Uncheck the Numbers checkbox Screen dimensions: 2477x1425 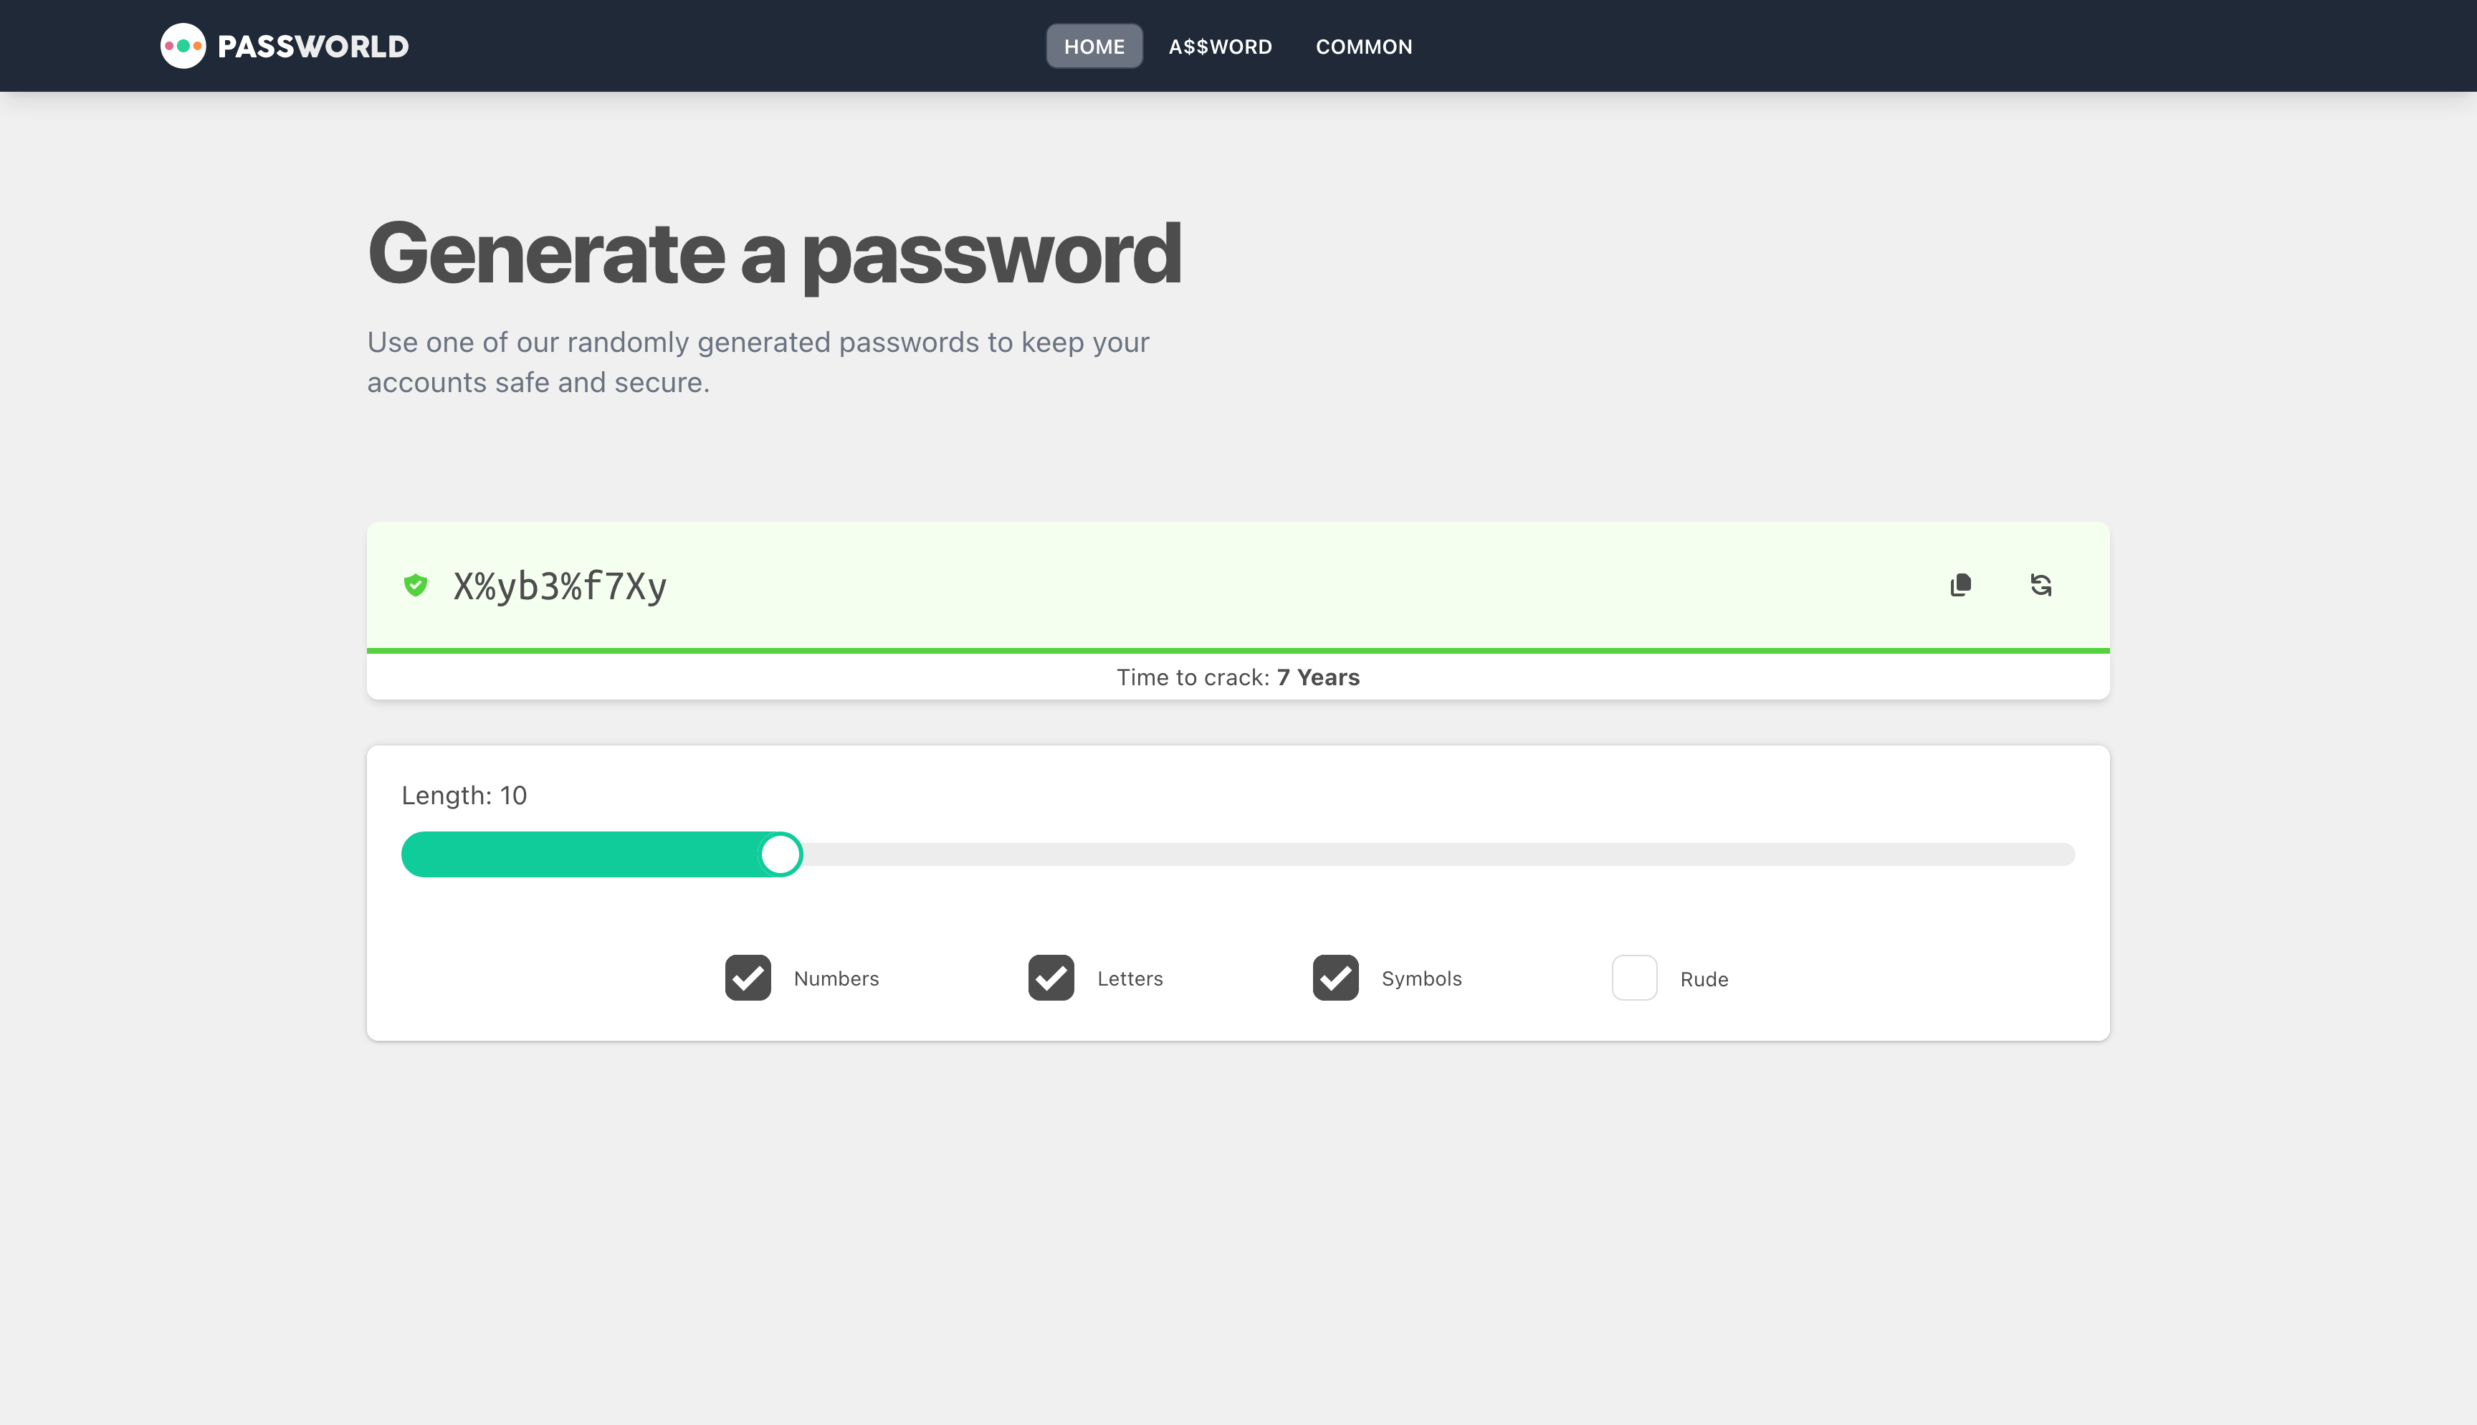pos(748,978)
